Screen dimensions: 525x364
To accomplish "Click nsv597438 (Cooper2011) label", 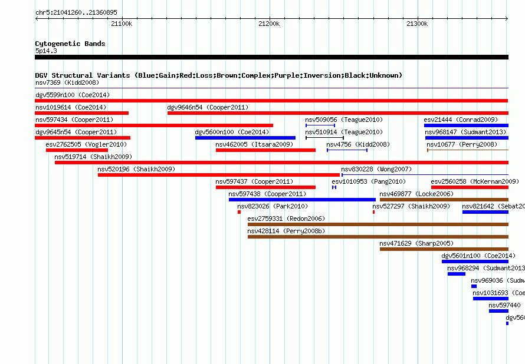I will tap(268, 194).
